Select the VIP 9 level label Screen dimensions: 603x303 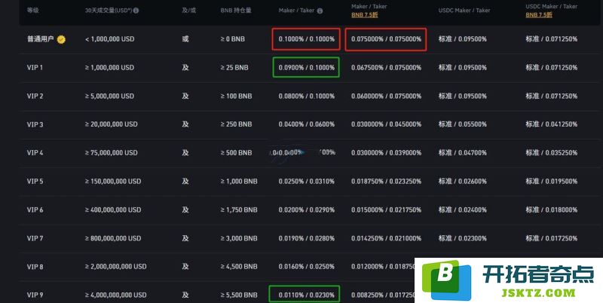pos(35,295)
